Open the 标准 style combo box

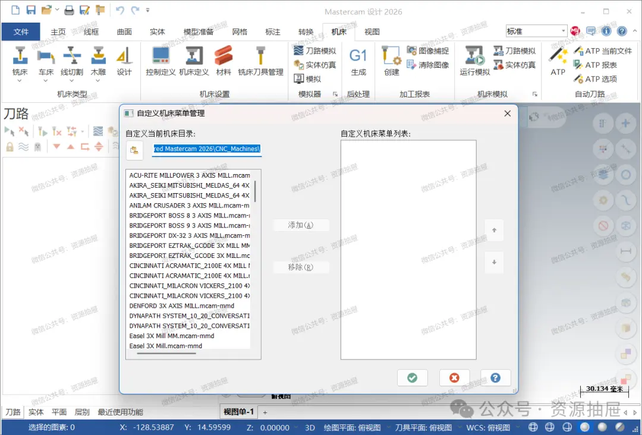[x=536, y=31]
